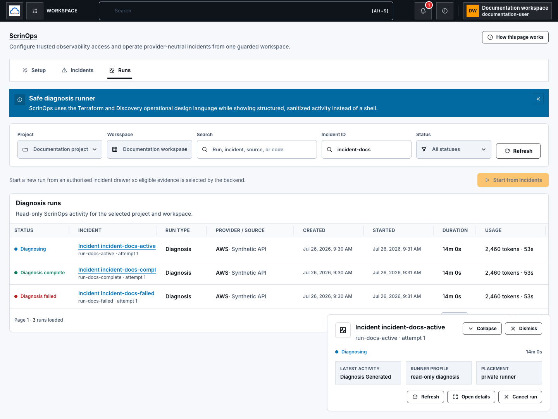This screenshot has height=419, width=558.
Task: Click RUNNER PROFILE read-only diagnosis tile
Action: tap(439, 373)
